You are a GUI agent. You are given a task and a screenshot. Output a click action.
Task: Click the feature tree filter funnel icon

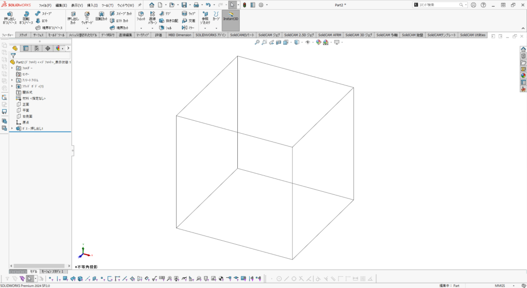tap(14, 56)
